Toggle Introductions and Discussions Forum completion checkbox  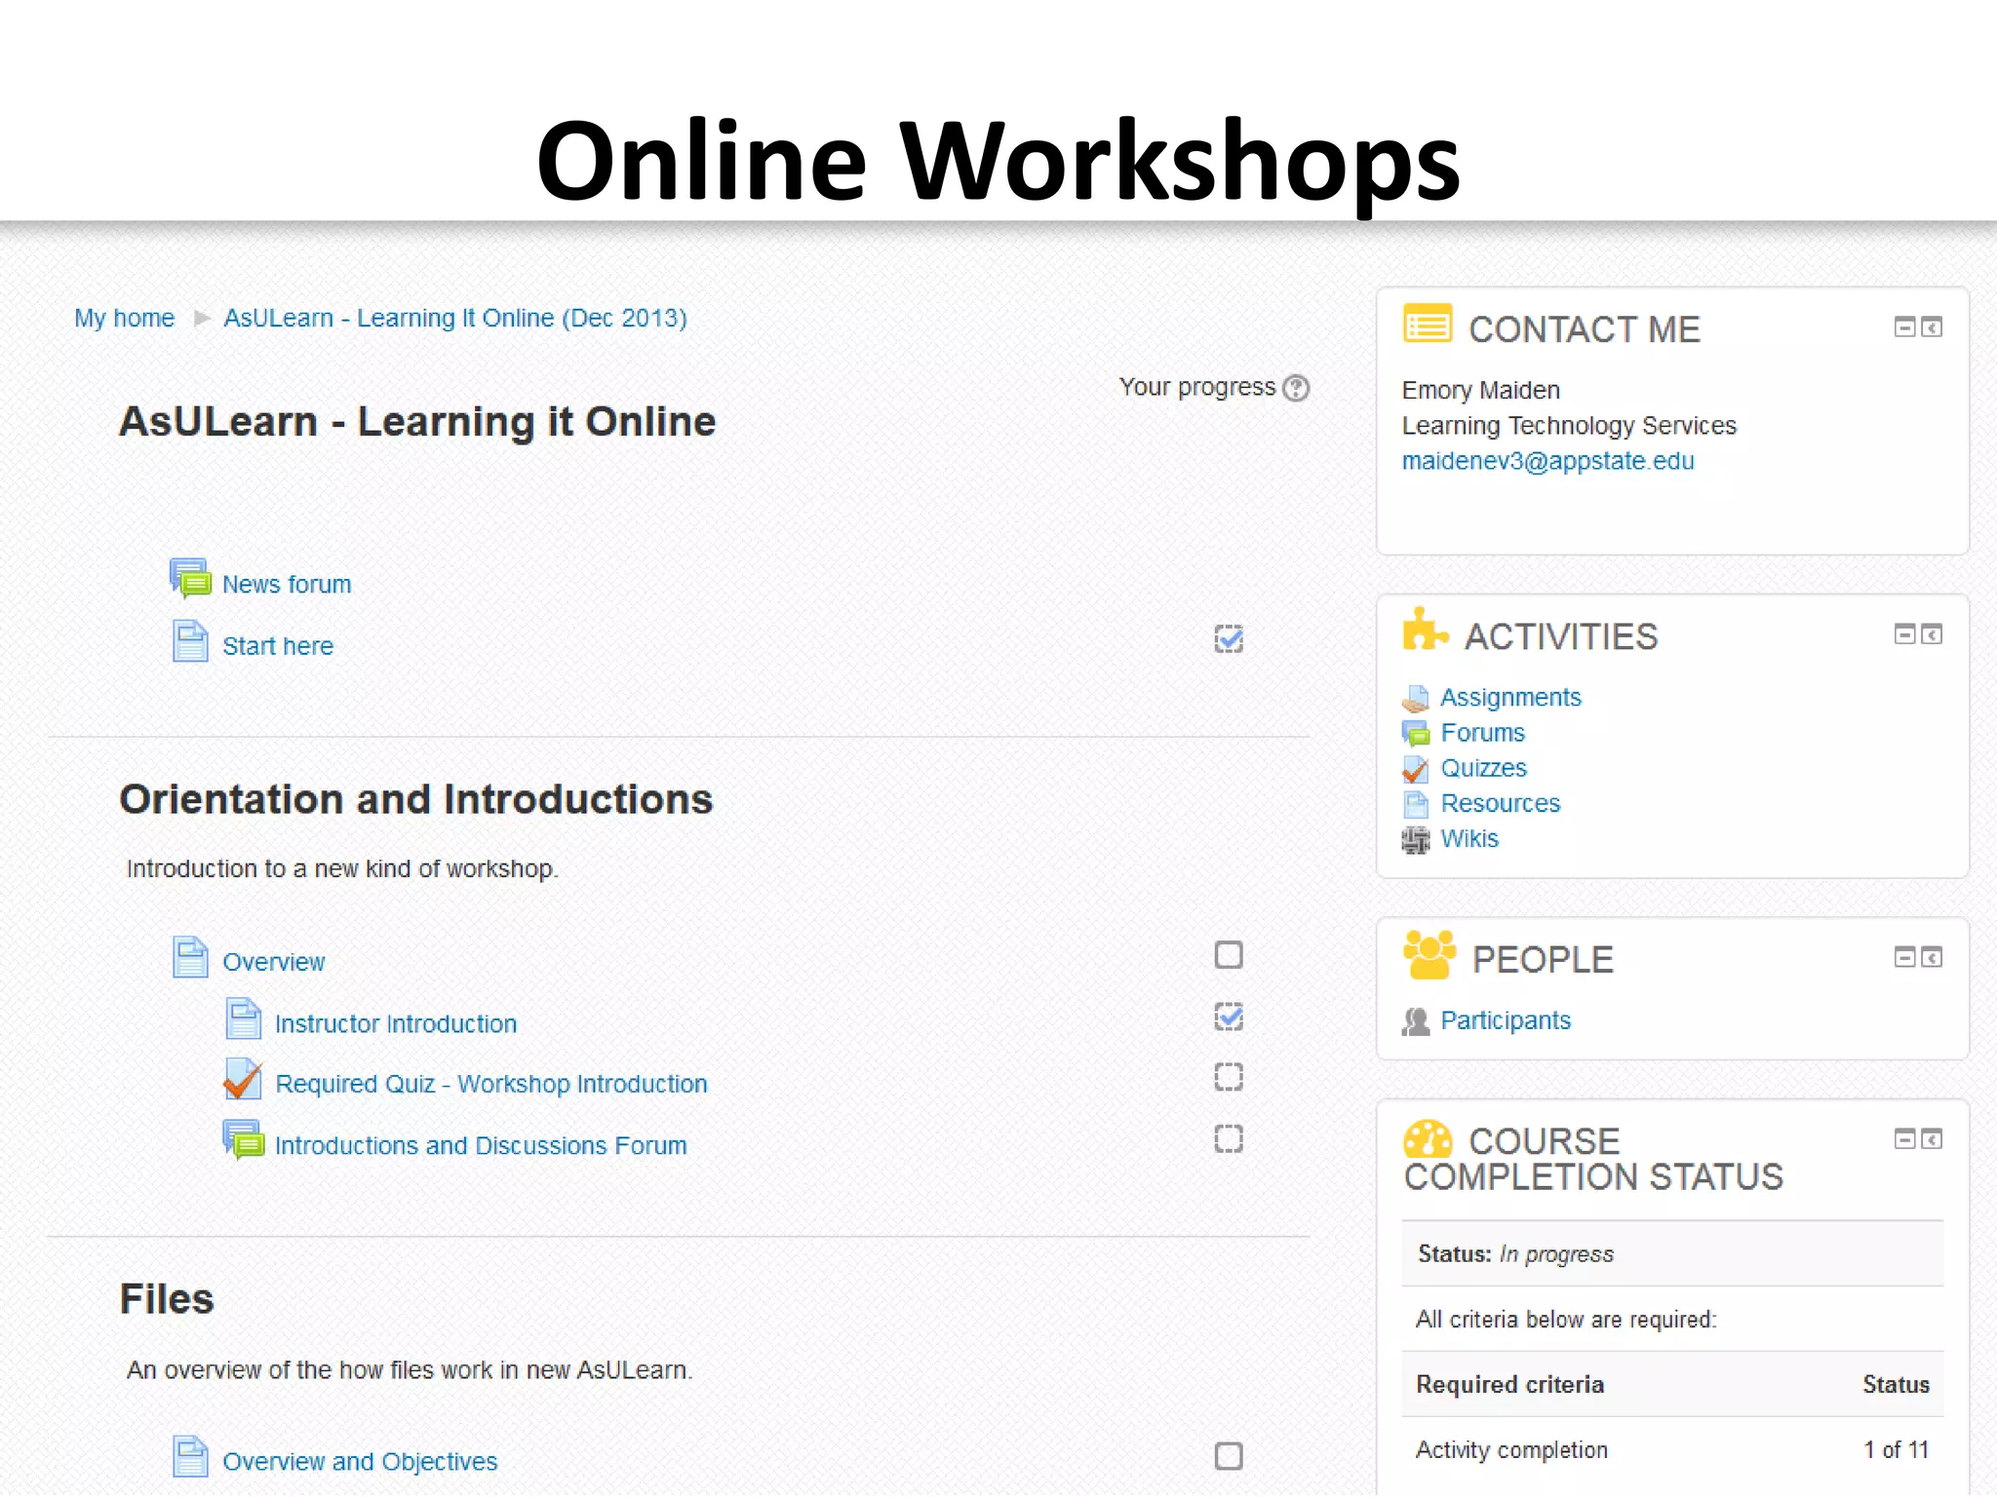point(1229,1138)
